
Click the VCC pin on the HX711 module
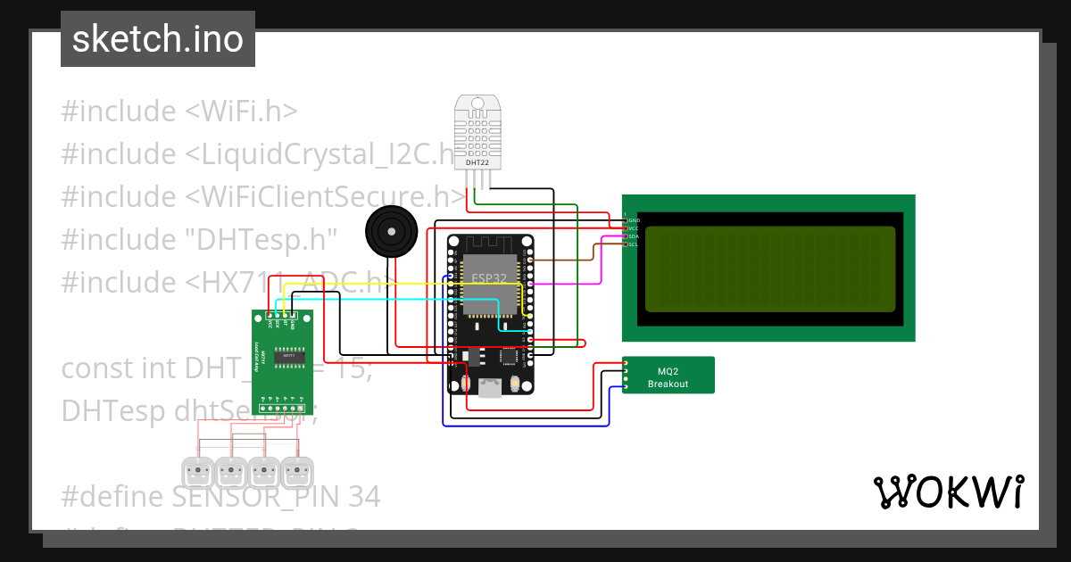point(270,314)
